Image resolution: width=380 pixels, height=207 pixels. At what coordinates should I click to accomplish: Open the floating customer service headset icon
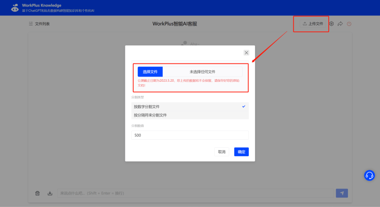pos(369,175)
